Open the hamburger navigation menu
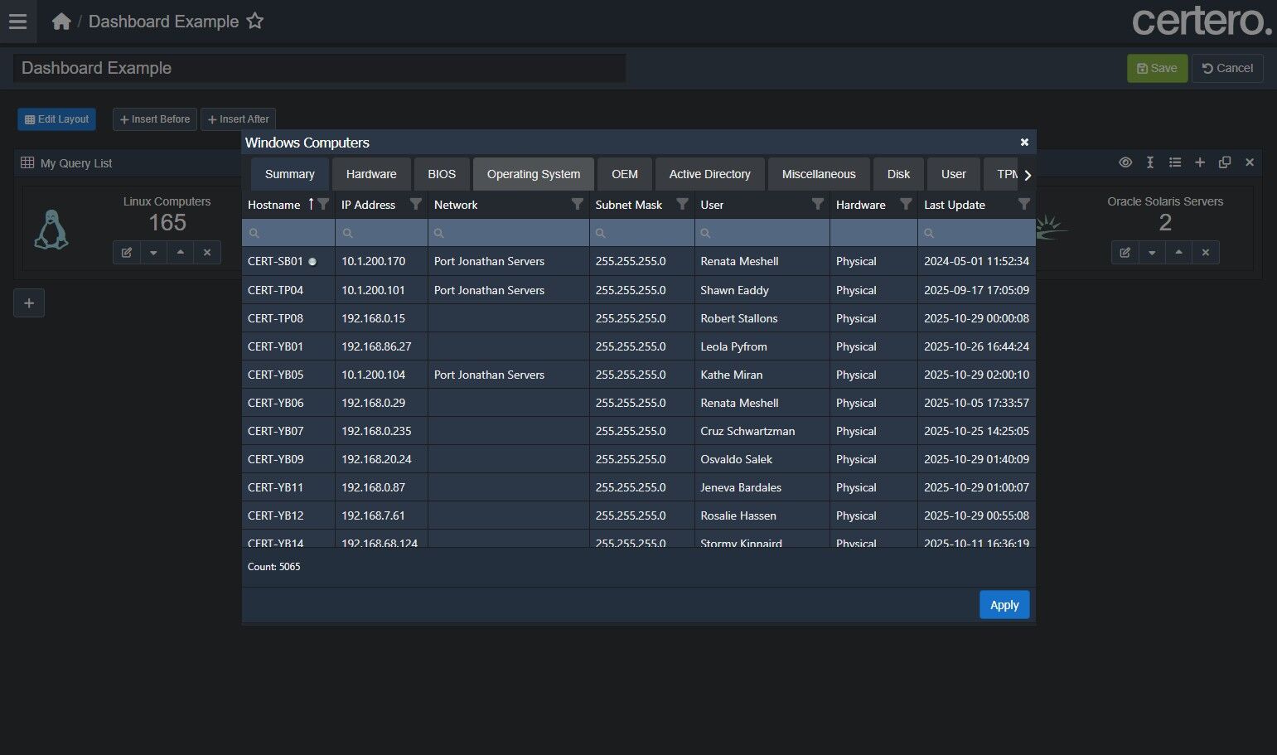 (x=17, y=22)
